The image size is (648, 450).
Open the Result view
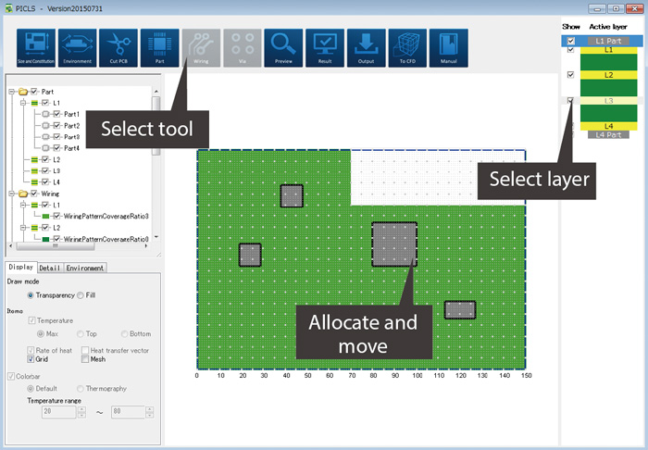tap(325, 48)
